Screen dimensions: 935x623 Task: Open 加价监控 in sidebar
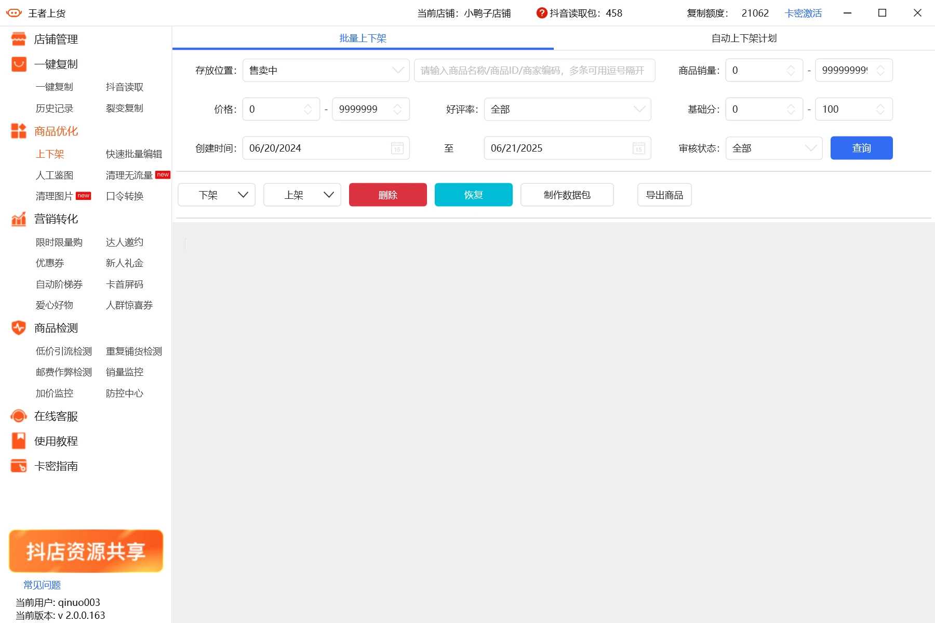click(55, 394)
